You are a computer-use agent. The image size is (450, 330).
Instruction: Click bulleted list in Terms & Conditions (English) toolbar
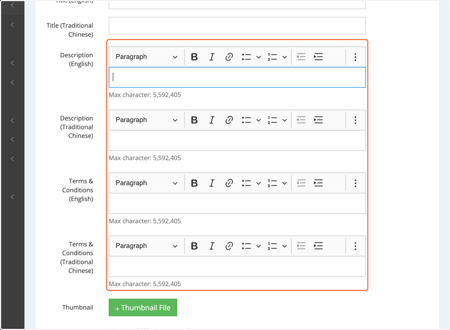click(246, 183)
